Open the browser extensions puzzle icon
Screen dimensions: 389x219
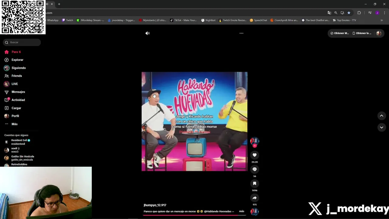coord(359,13)
